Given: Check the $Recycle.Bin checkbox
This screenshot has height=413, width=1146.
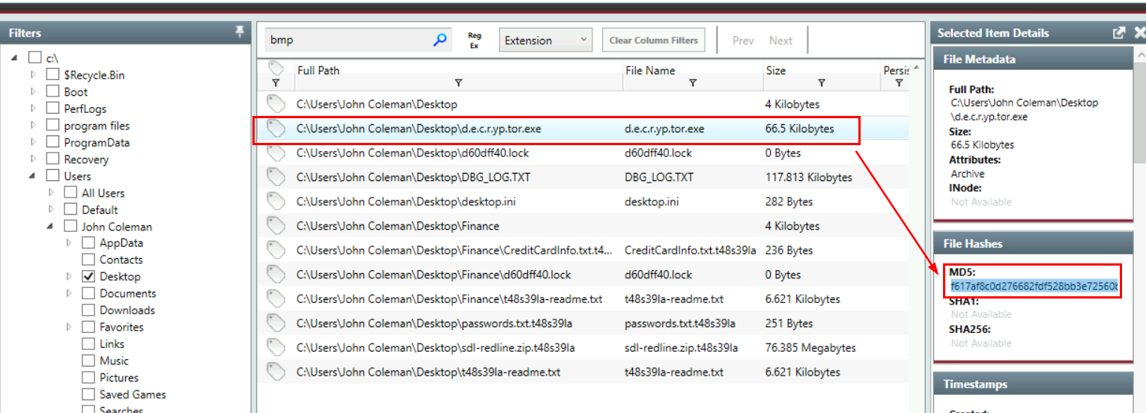Looking at the screenshot, I should point(52,75).
